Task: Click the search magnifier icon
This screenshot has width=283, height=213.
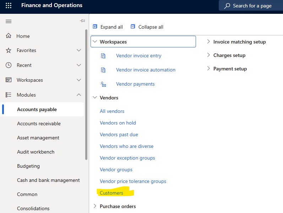Action: 227,6
